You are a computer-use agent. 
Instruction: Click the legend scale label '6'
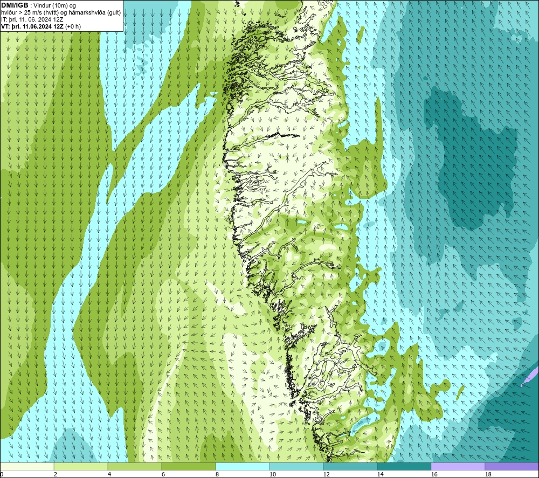pos(163,474)
